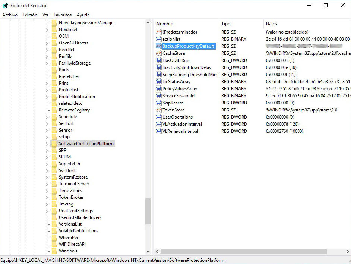Click the related.desc folder icon
The width and height of the screenshot is (351, 264).
(54, 103)
